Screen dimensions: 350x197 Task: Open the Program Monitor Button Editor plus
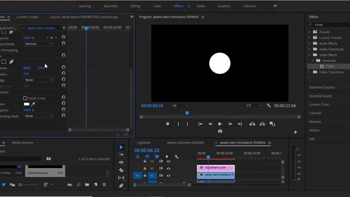coord(295,132)
